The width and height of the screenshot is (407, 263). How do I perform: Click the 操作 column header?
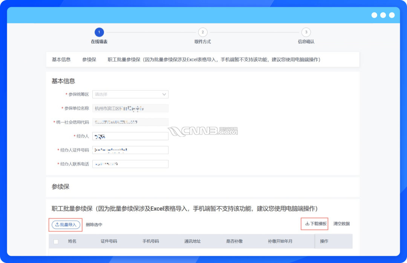tap(324, 241)
